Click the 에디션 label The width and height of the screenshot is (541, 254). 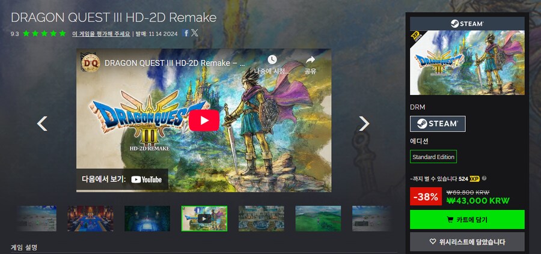click(x=419, y=141)
